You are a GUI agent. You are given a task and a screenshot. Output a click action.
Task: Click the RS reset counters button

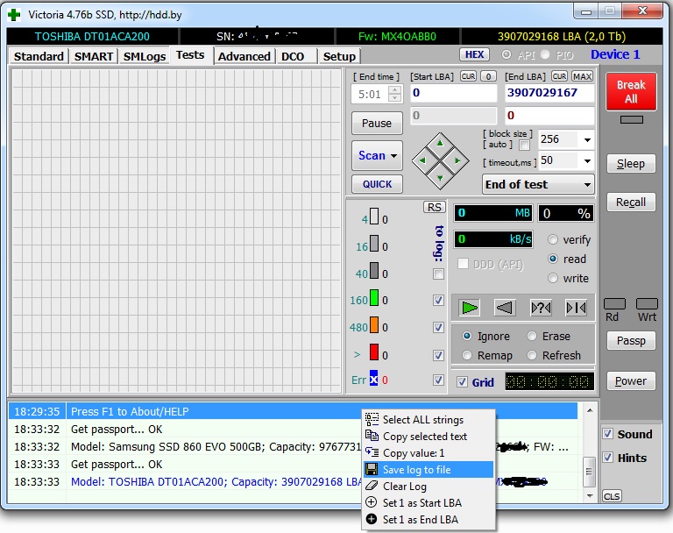[435, 207]
